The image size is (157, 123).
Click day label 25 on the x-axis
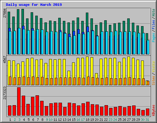click(120, 120)
